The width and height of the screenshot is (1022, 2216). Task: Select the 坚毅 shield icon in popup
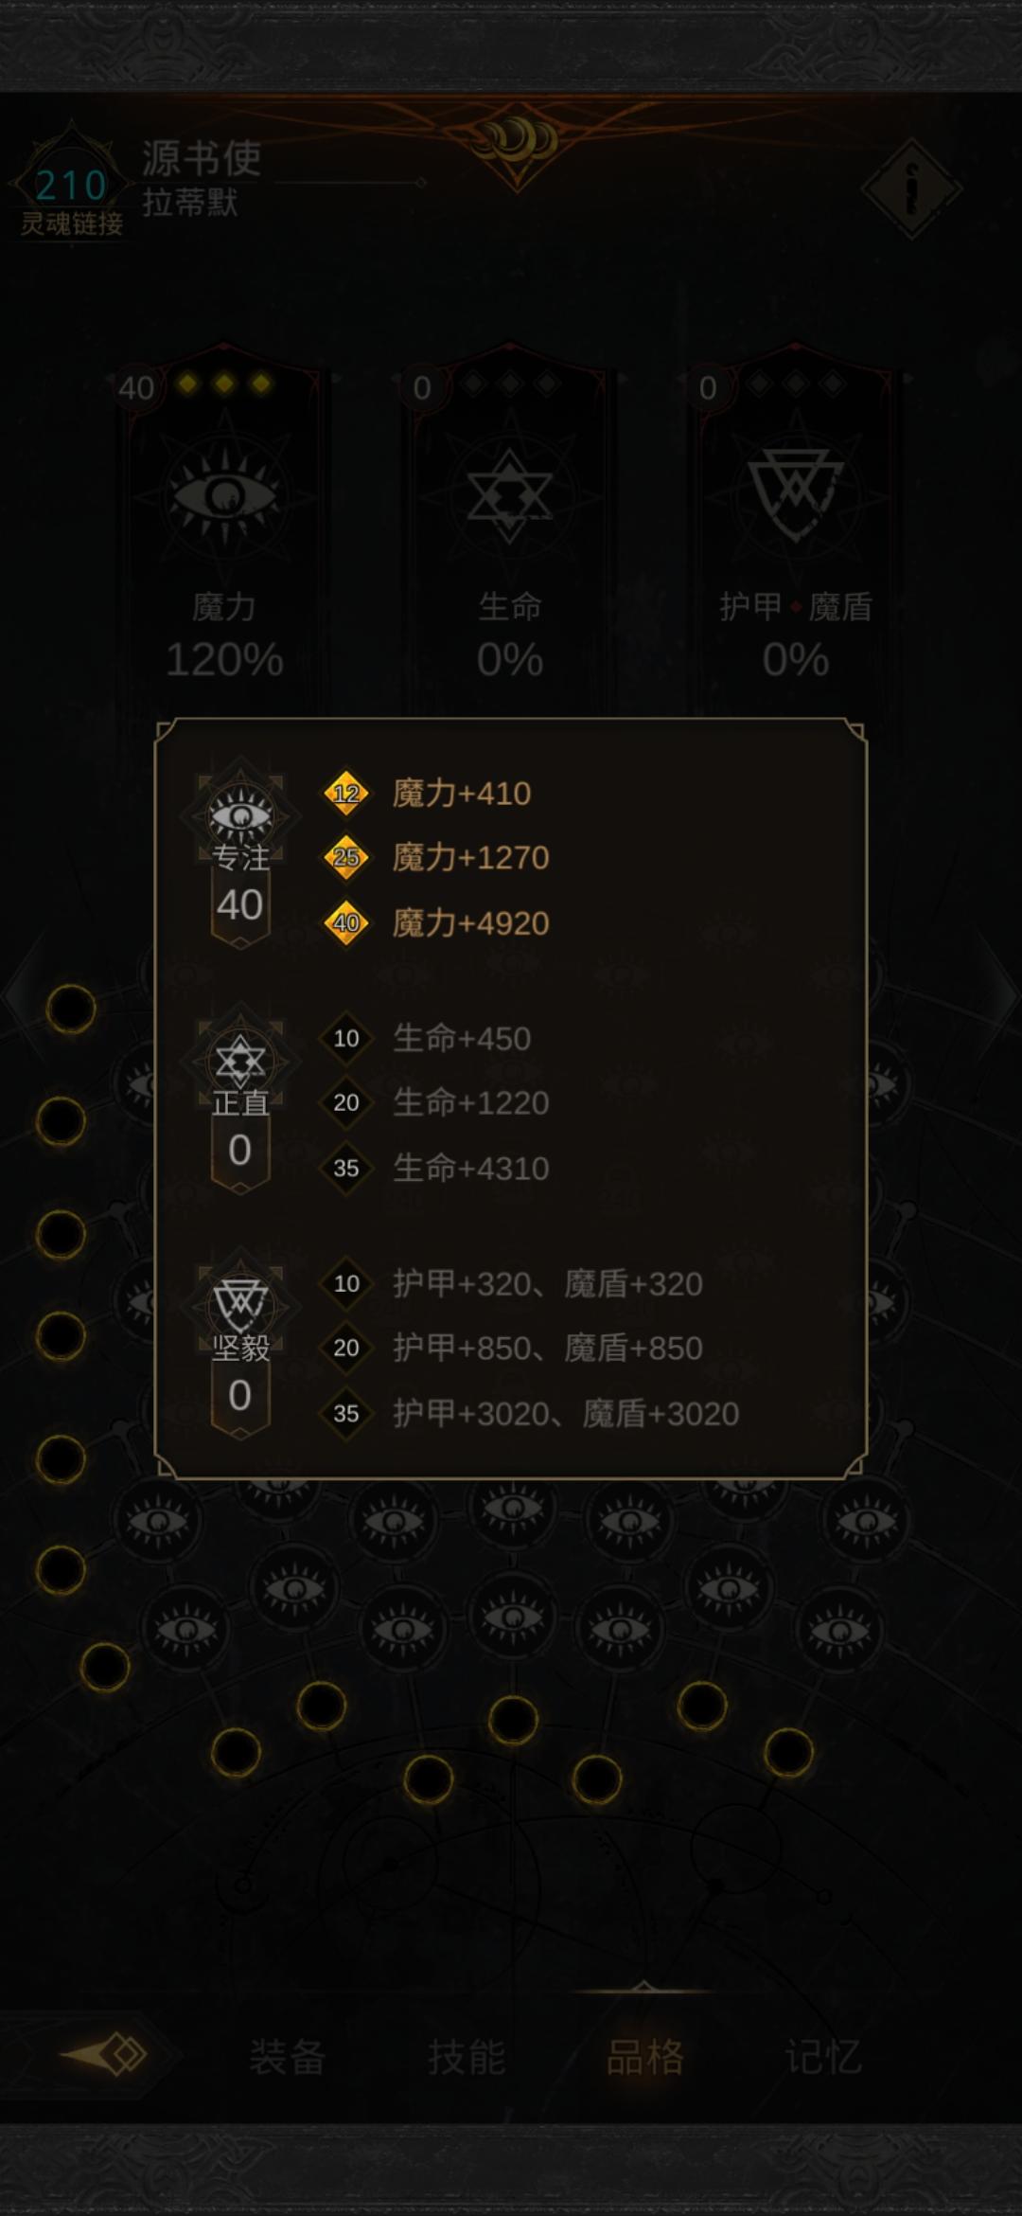click(x=240, y=1305)
